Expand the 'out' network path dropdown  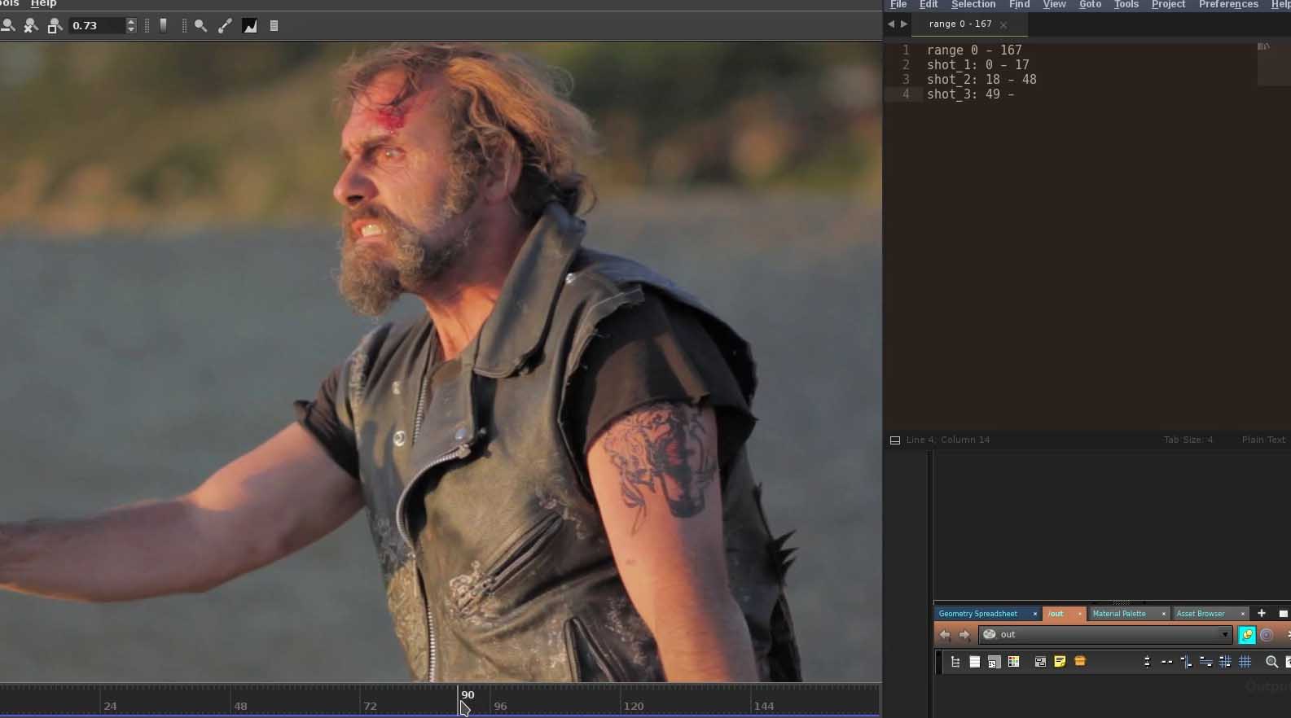(x=1224, y=635)
